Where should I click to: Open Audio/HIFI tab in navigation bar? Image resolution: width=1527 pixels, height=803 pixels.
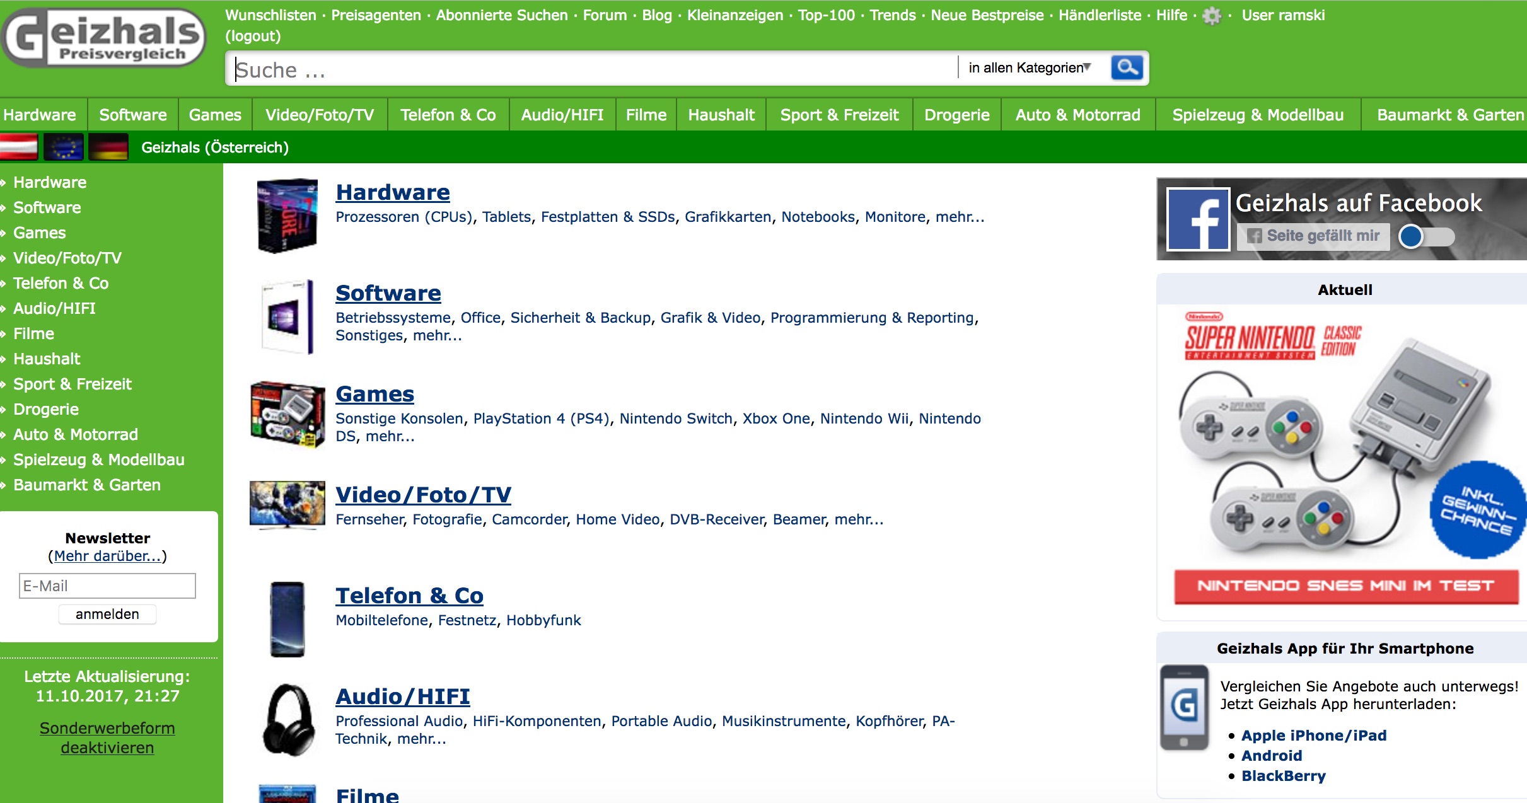tap(562, 115)
